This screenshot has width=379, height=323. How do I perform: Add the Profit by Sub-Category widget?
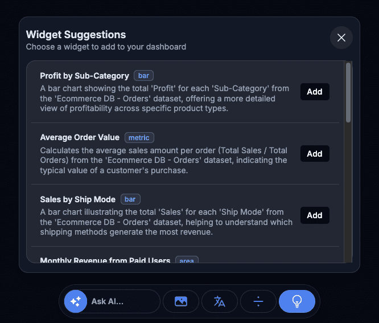click(x=315, y=92)
